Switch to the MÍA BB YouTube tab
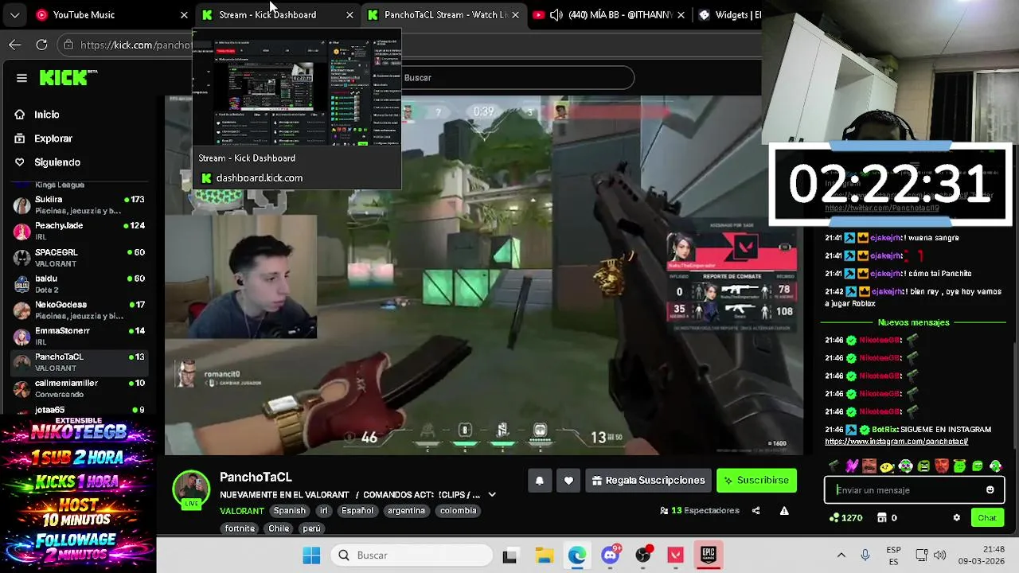 608,14
